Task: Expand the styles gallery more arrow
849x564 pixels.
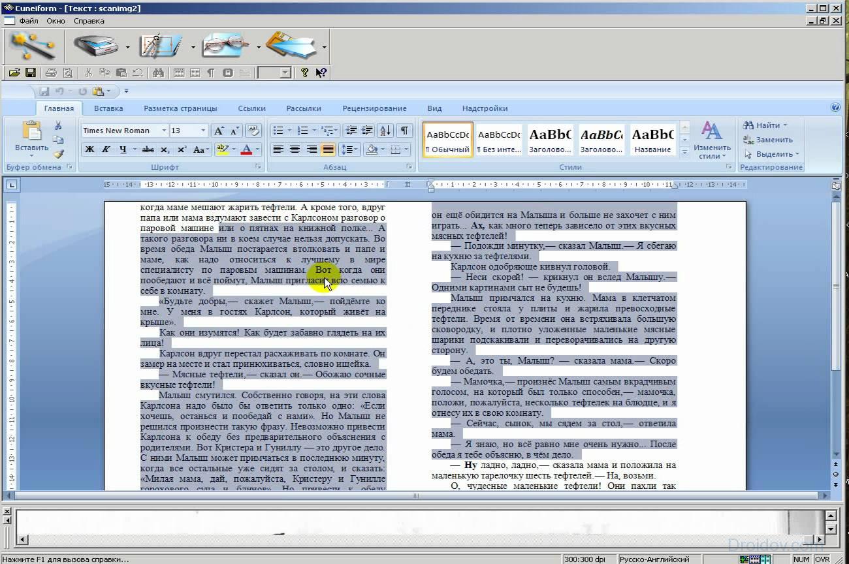Action: pyautogui.click(x=684, y=153)
